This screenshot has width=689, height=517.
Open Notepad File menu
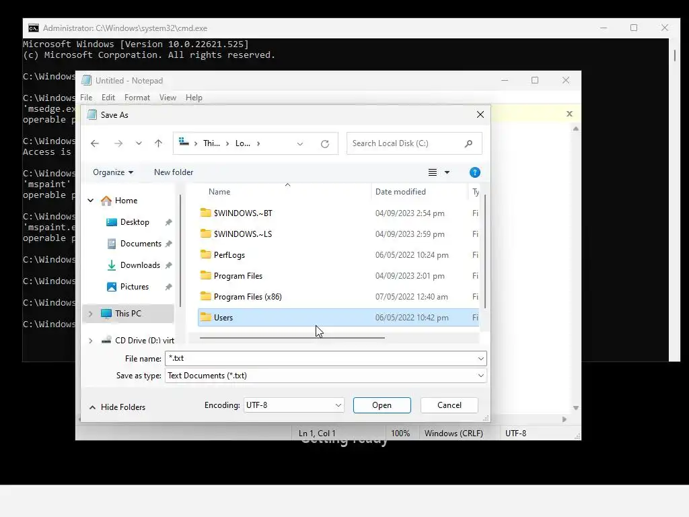(86, 98)
